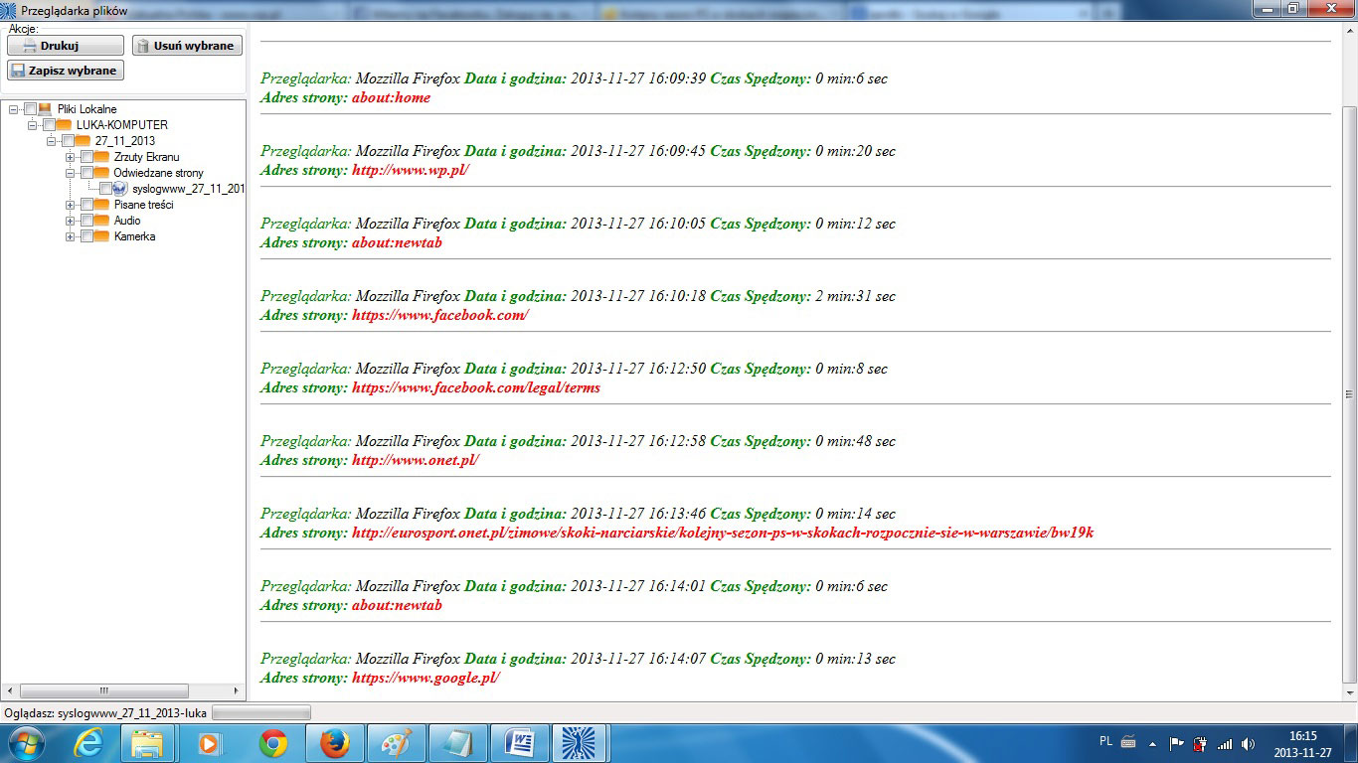Click the http://www.wp.pl/ address
Viewport: 1358px width, 763px height.
pyautogui.click(x=410, y=170)
